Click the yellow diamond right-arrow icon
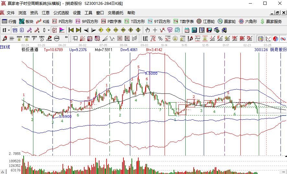This screenshot has width=287, height=174. coord(109,30)
